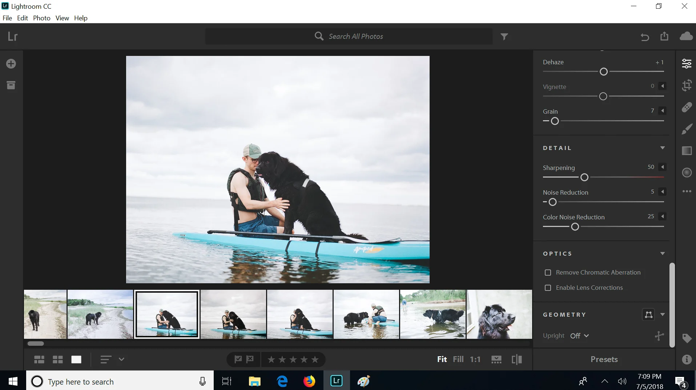Click the Color Noise Reduction slider handle
The width and height of the screenshot is (696, 390).
tap(575, 227)
